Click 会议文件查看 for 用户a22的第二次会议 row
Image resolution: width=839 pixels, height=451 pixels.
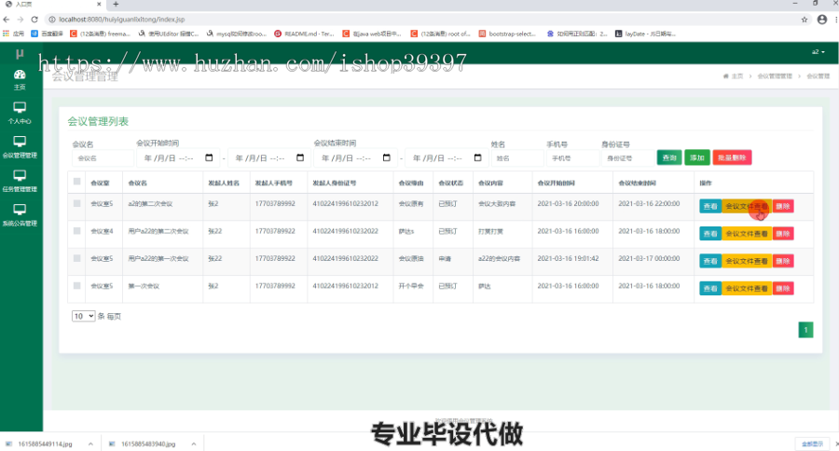[747, 234]
